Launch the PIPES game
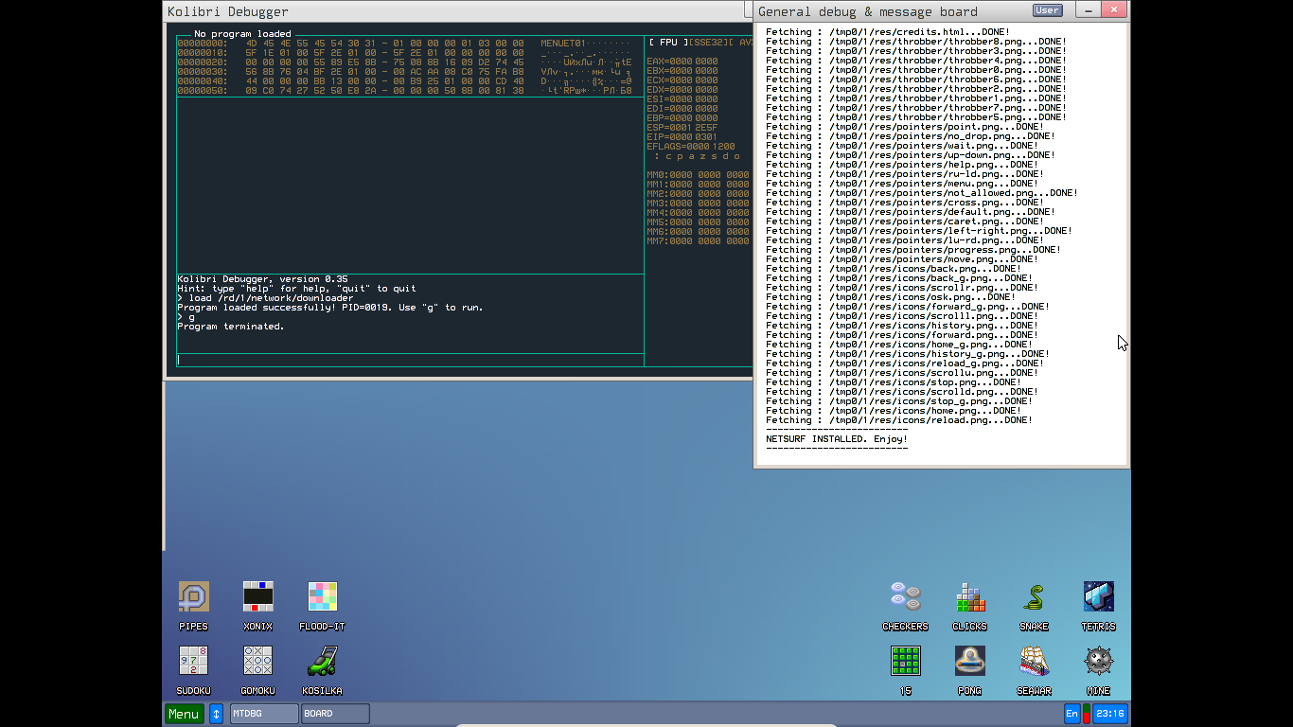1293x727 pixels. (193, 598)
